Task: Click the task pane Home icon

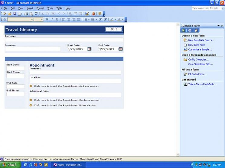Action: [196, 30]
